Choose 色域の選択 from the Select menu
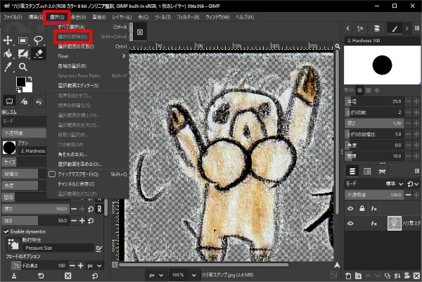This screenshot has width=422, height=282. pyautogui.click(x=88, y=66)
